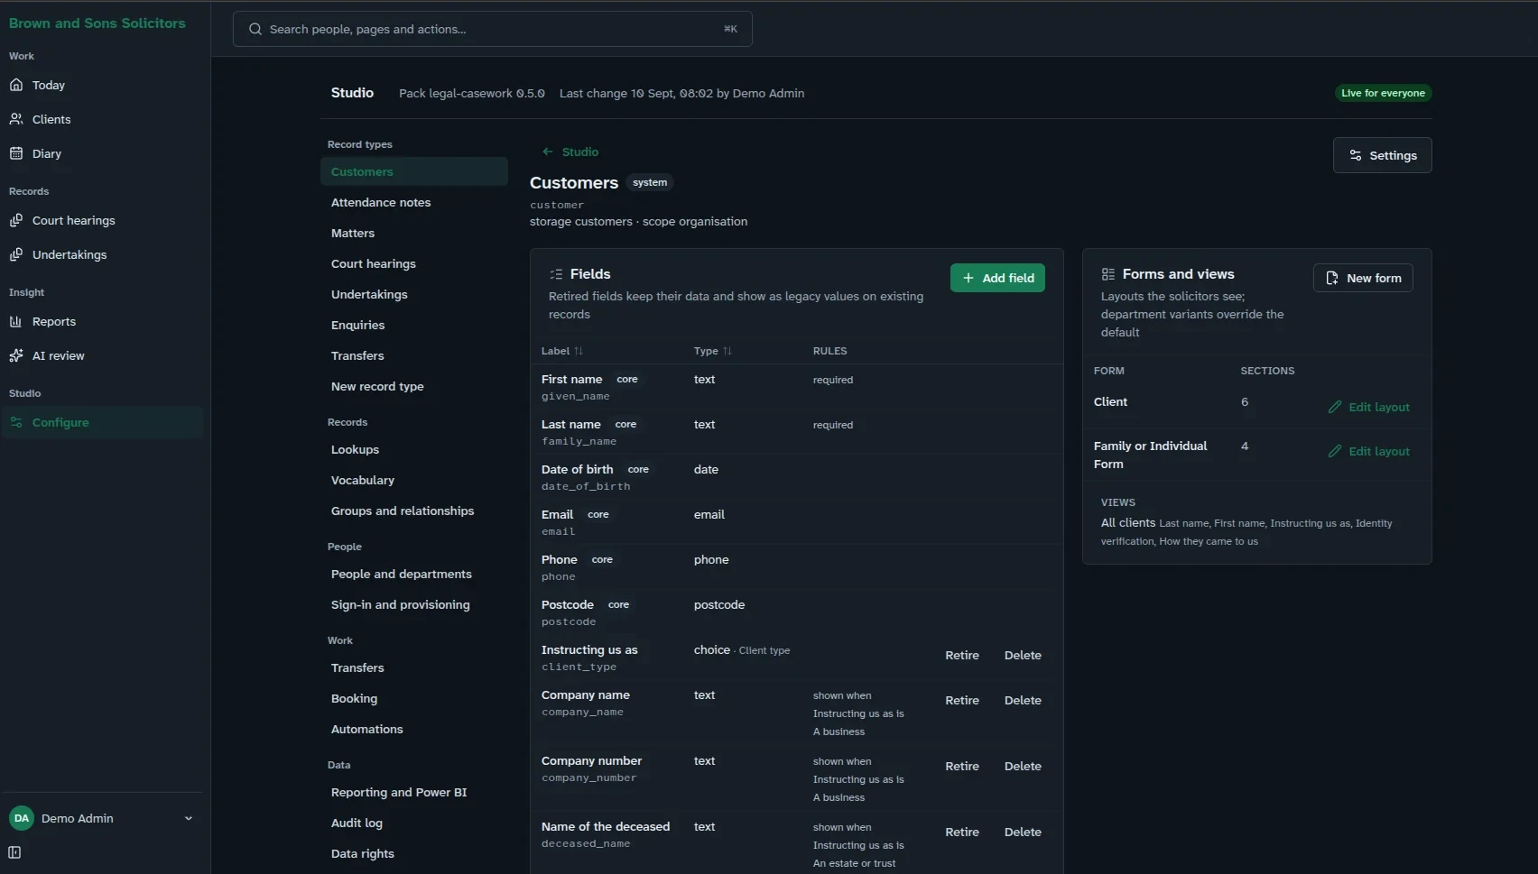
Task: Click the Postcode field label
Action: (567, 604)
